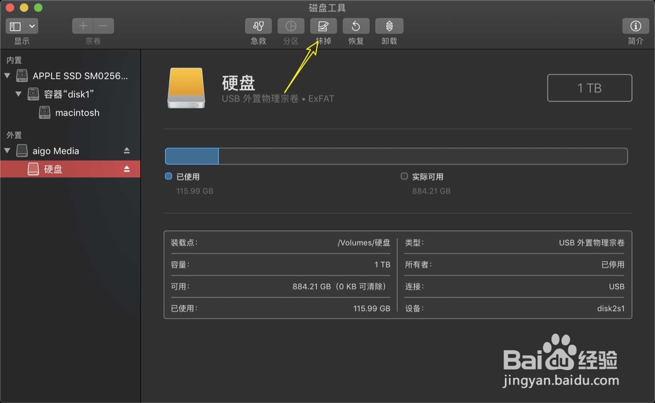Run First Aid (急救) on the disk

click(257, 26)
